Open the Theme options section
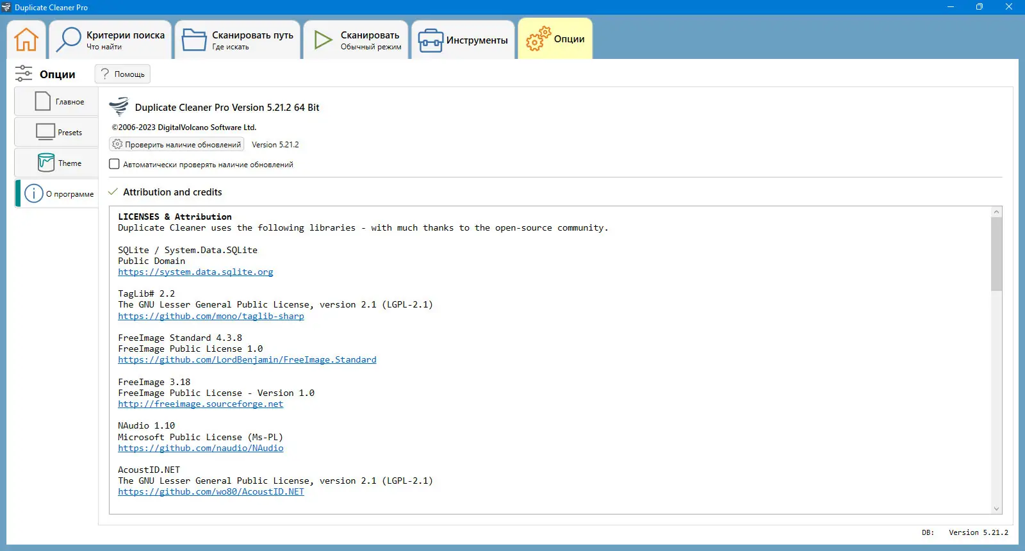Image resolution: width=1025 pixels, height=551 pixels. 56,163
